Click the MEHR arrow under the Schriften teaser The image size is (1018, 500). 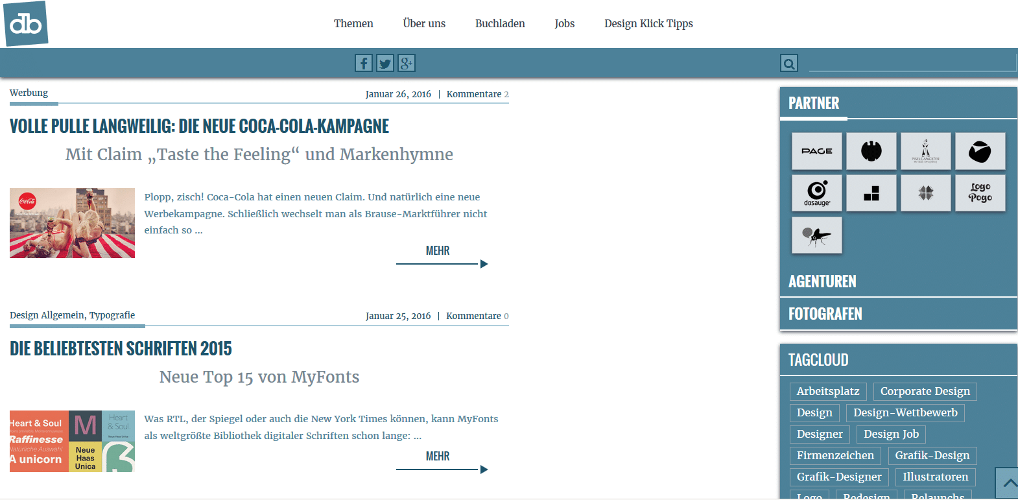pos(442,470)
